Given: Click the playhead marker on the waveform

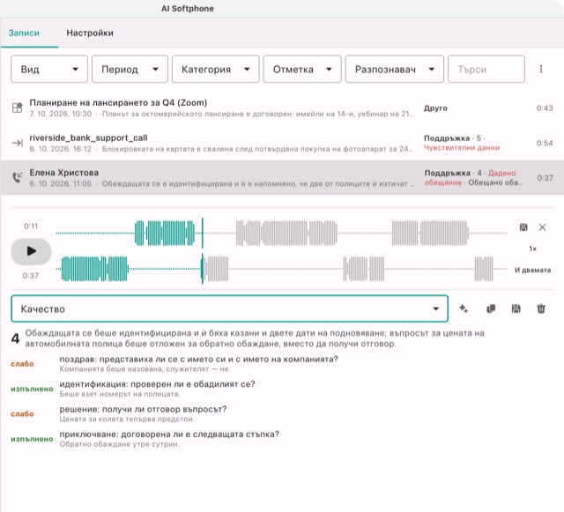Looking at the screenshot, I should (202, 251).
